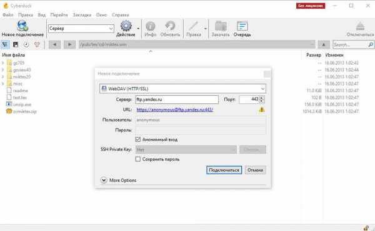Click the Сервер field containing ftp.yandex.ru

[177, 99]
